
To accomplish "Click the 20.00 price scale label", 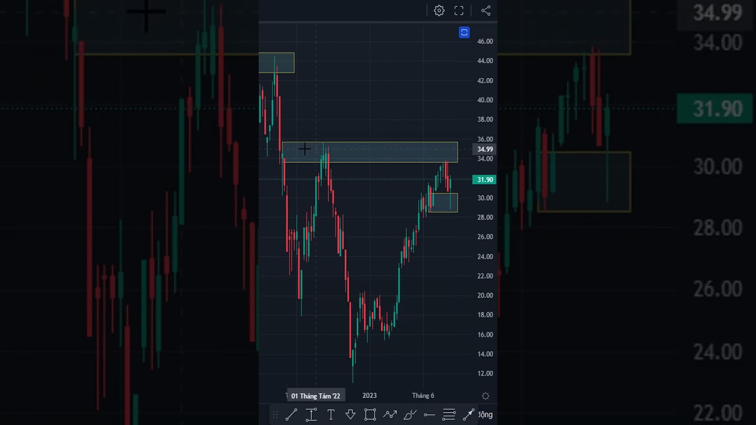I will tap(485, 295).
